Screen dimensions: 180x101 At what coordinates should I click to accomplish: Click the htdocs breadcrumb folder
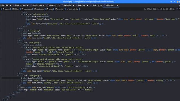pos(17,9)
